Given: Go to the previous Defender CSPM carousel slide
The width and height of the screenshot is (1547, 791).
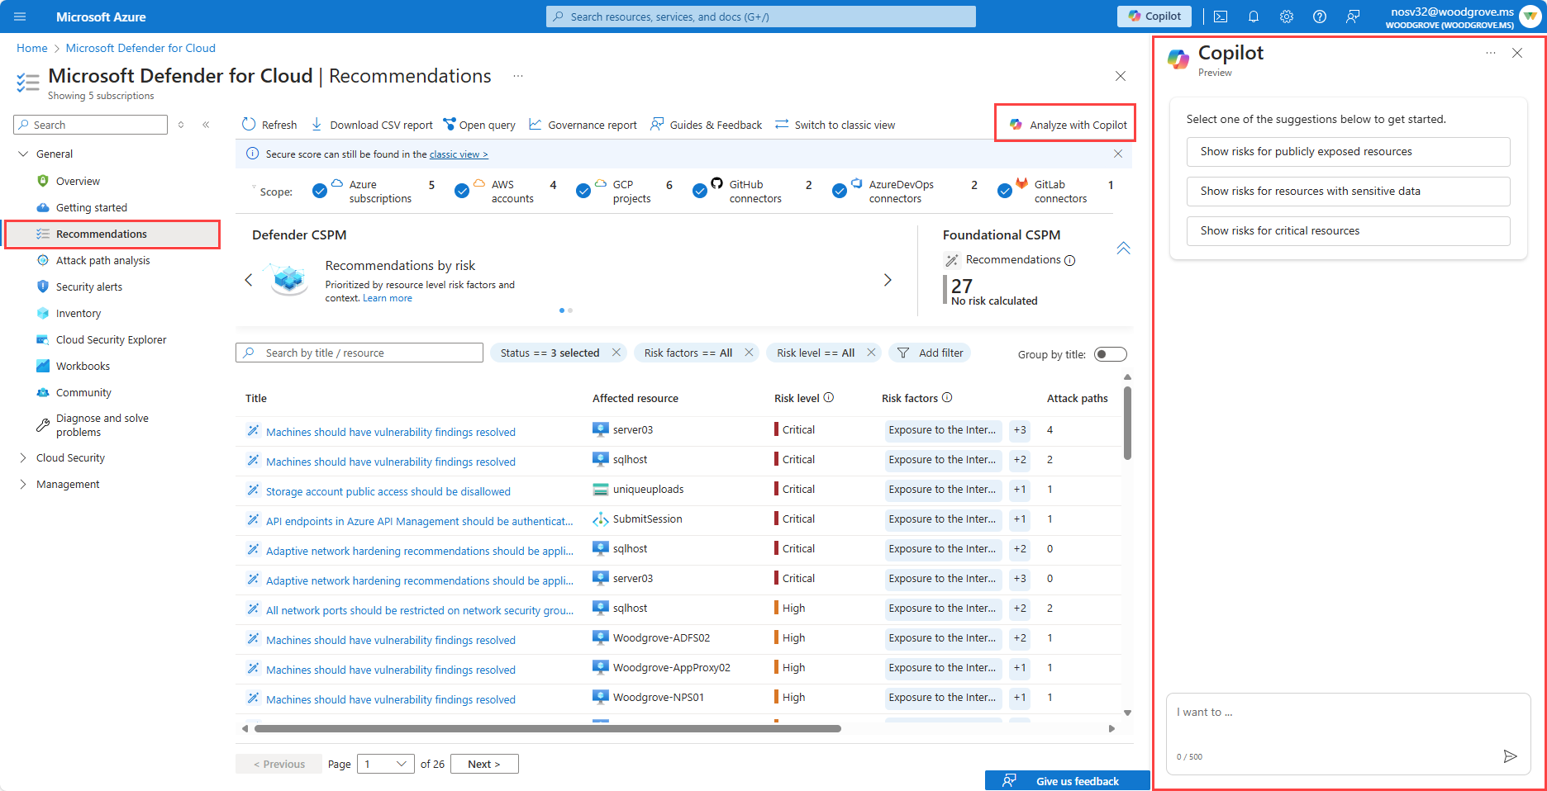Looking at the screenshot, I should tap(249, 280).
